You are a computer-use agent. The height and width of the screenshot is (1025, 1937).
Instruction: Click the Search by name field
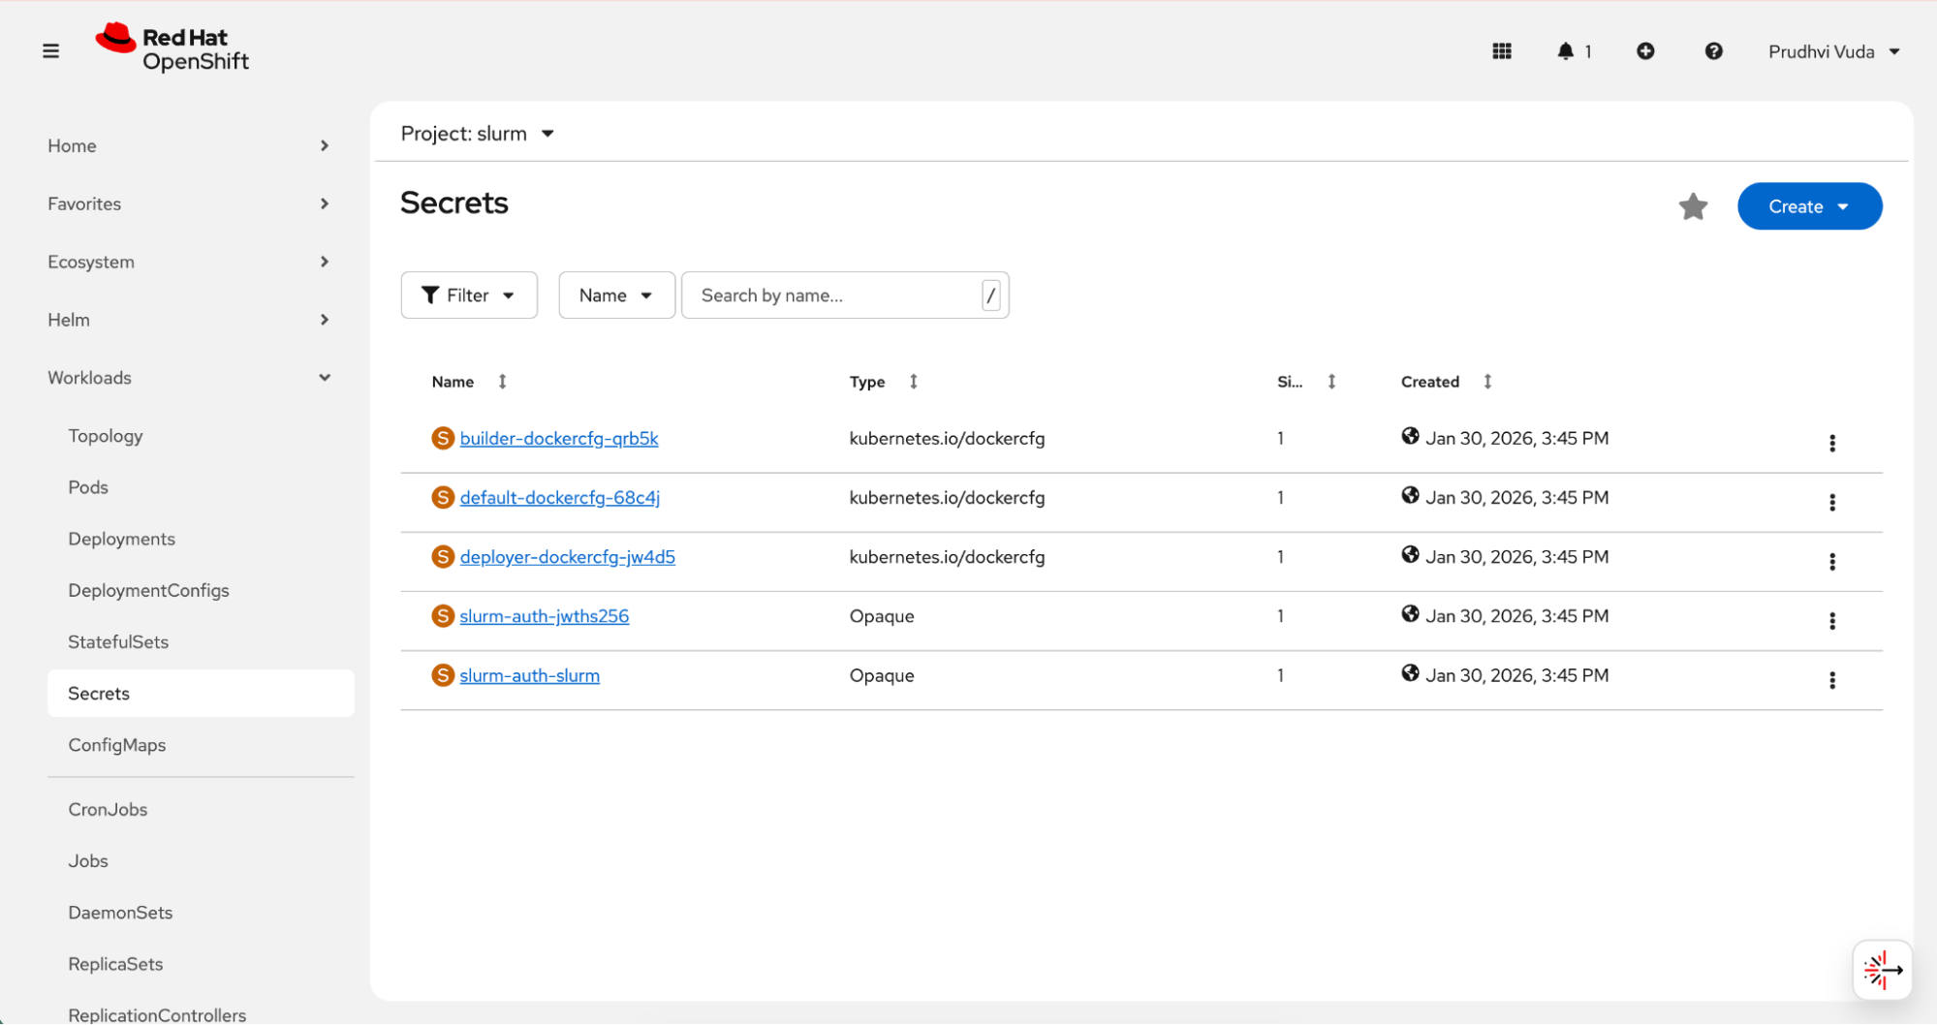click(x=833, y=295)
